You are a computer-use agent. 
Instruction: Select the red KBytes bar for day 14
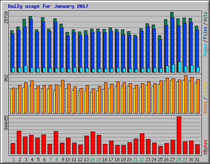(x=93, y=143)
